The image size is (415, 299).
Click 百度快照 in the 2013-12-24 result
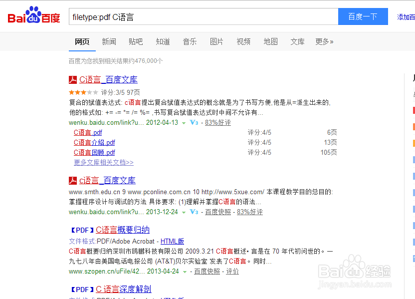coord(218,212)
